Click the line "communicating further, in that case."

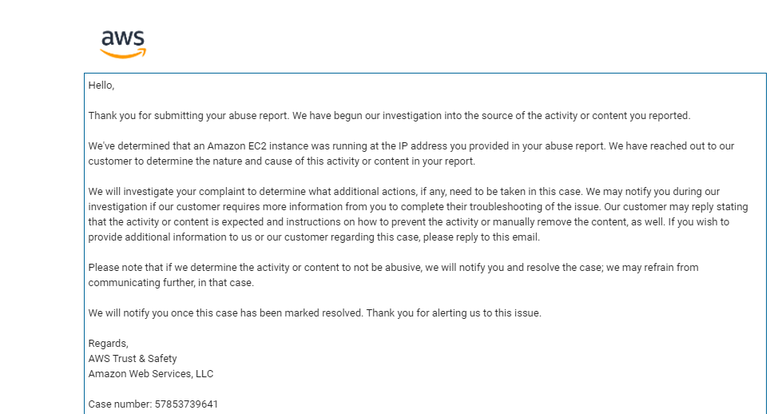(171, 284)
